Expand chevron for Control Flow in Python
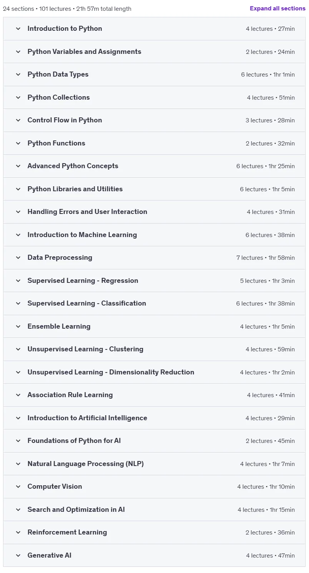This screenshot has width=309, height=573. (x=18, y=120)
